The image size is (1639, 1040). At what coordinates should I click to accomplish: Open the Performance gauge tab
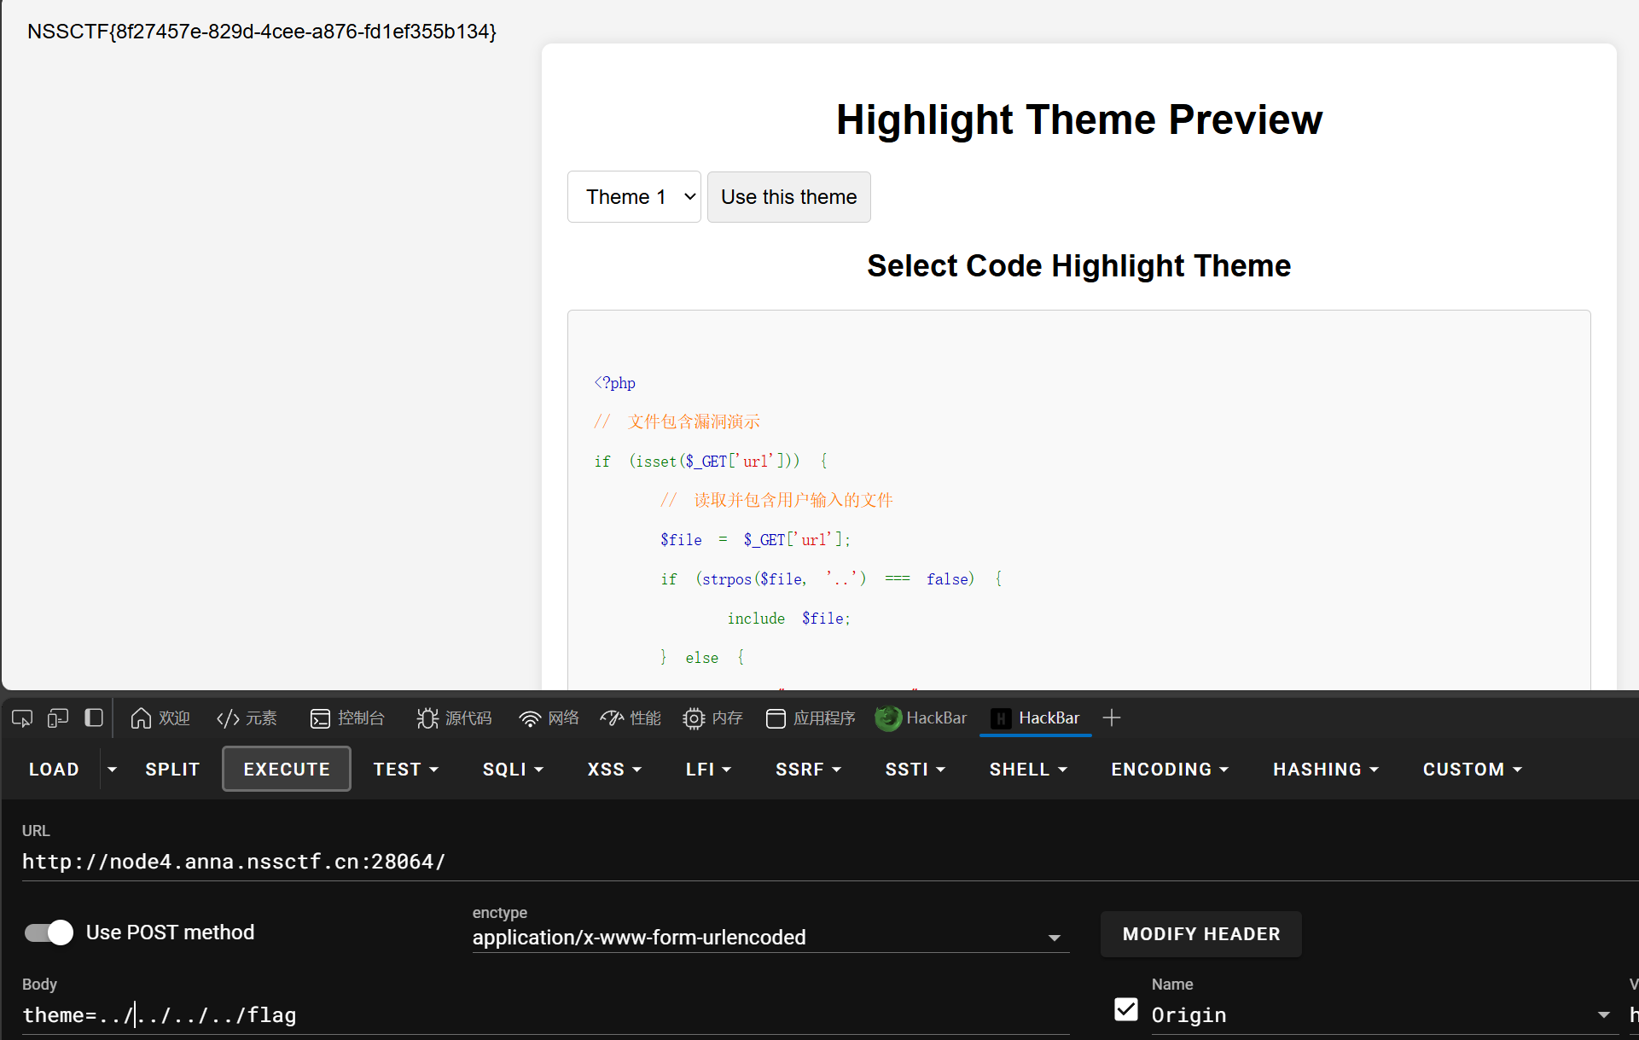pyautogui.click(x=631, y=718)
